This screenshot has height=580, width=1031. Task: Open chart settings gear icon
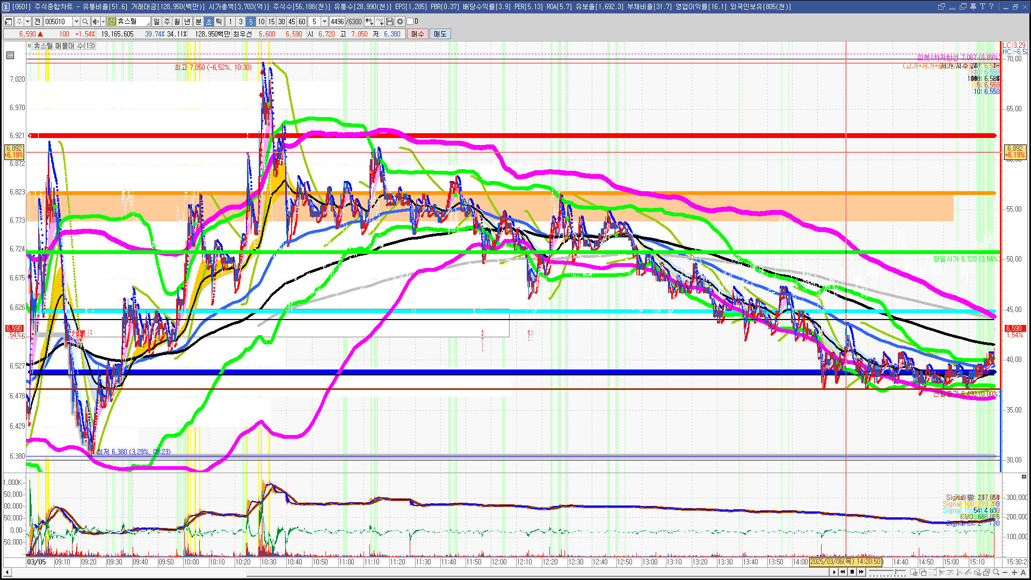[x=400, y=21]
